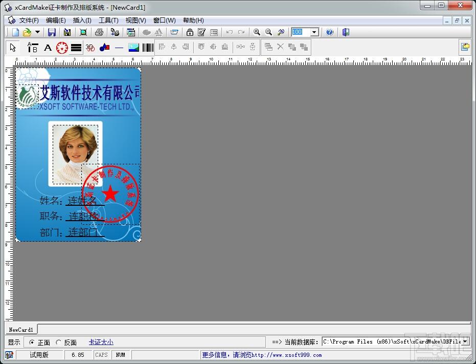Select the 正面 front side radio button

(32, 342)
